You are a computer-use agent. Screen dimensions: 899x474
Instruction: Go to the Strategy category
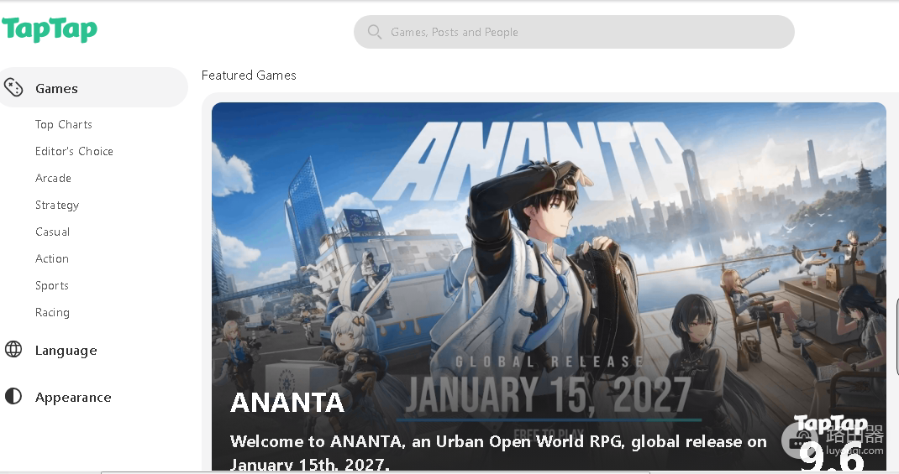click(x=57, y=205)
